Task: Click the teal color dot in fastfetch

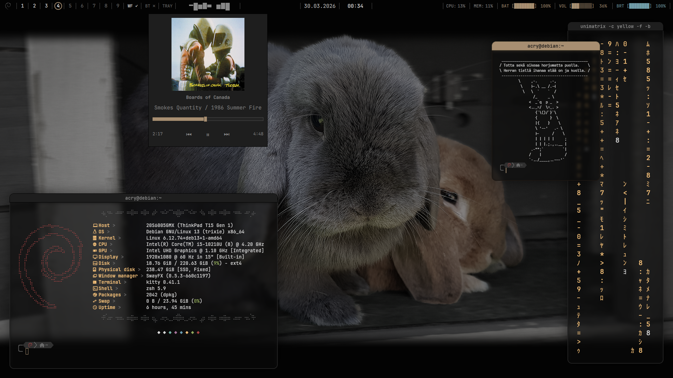Action: (170, 332)
